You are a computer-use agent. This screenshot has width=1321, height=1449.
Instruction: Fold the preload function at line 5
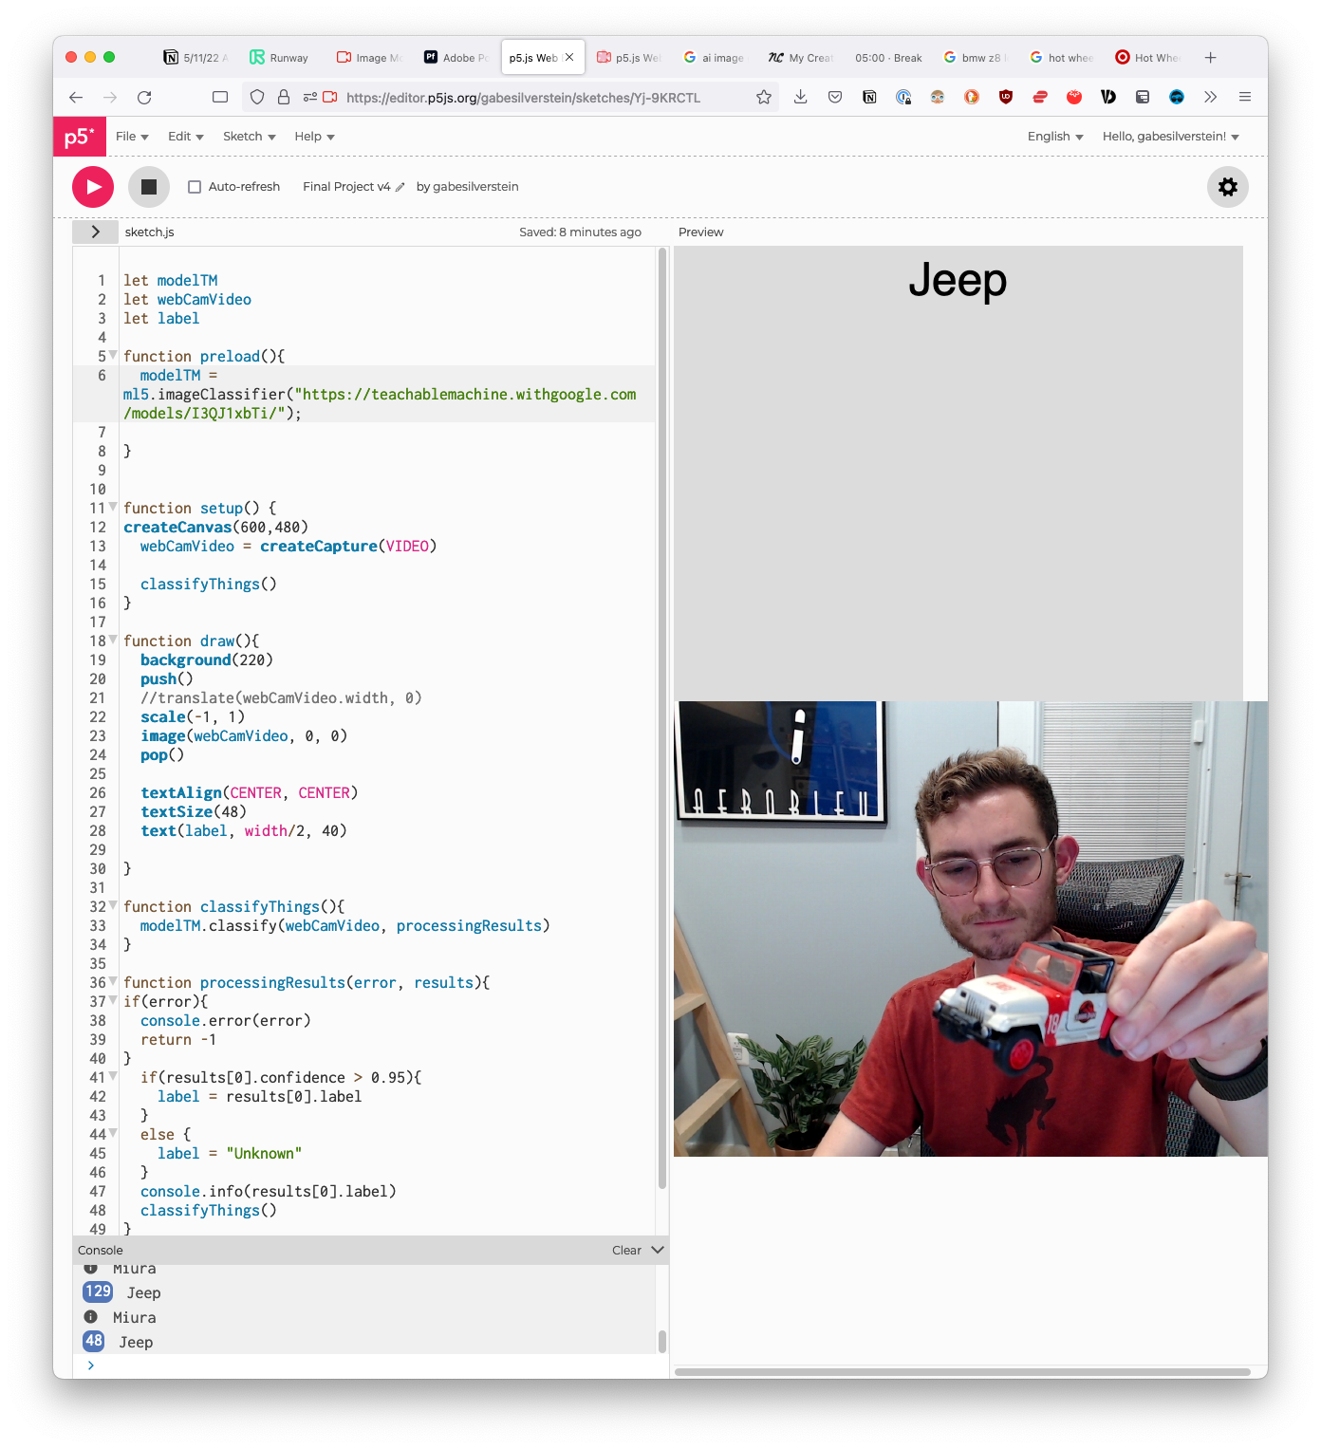pyautogui.click(x=113, y=355)
